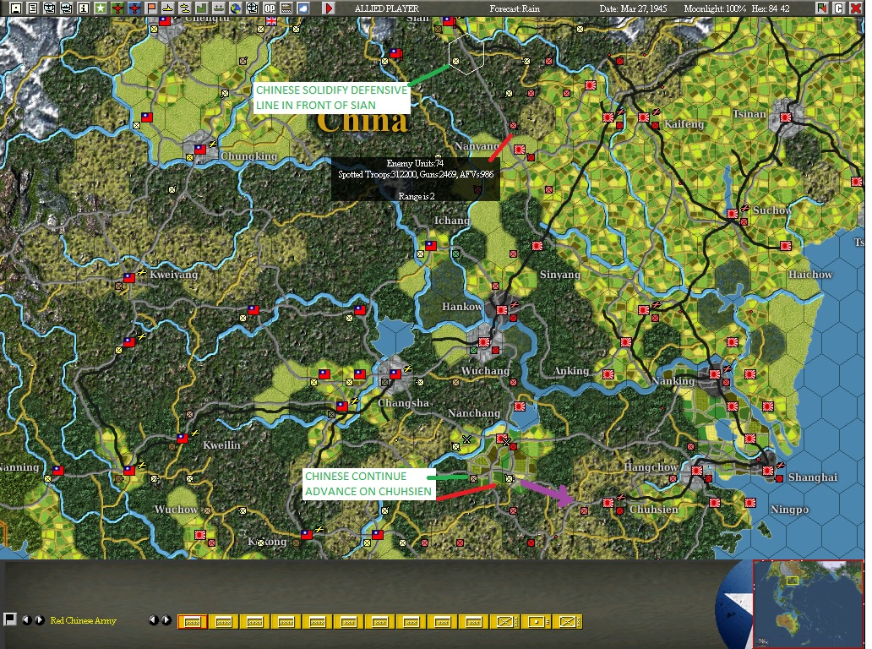The width and height of the screenshot is (872, 649).
Task: Click the Date: Mar 27, 1945 readout
Action: click(633, 8)
